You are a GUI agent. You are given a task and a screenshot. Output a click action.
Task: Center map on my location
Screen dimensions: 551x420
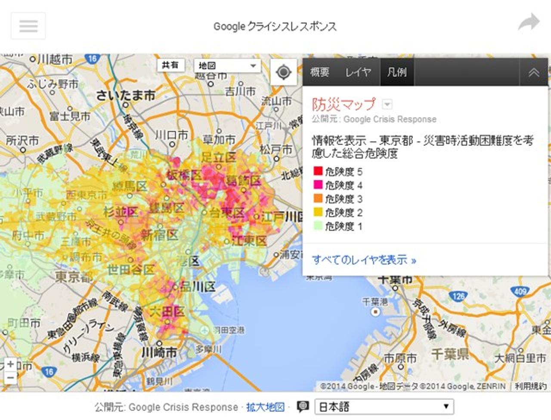pos(283,72)
